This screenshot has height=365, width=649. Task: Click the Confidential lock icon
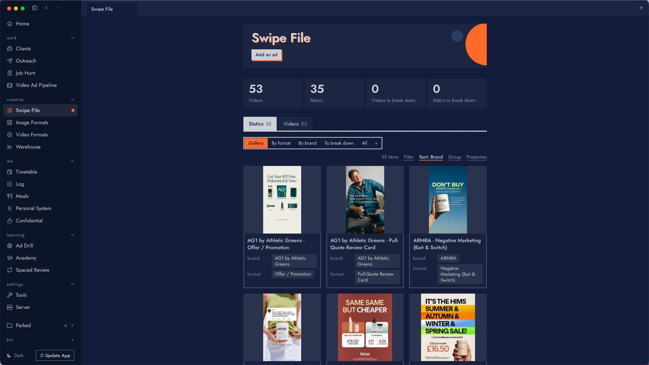coord(10,221)
